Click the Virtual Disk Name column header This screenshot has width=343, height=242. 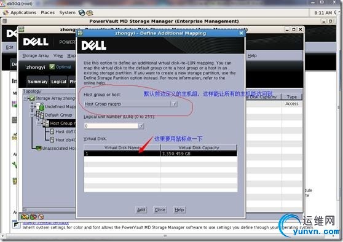point(122,147)
